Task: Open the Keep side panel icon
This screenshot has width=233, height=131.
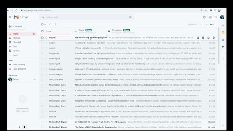Action: [223, 32]
